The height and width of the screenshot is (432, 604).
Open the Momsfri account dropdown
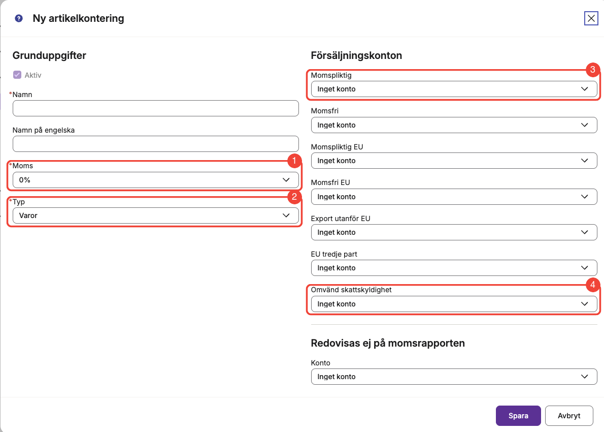point(454,125)
